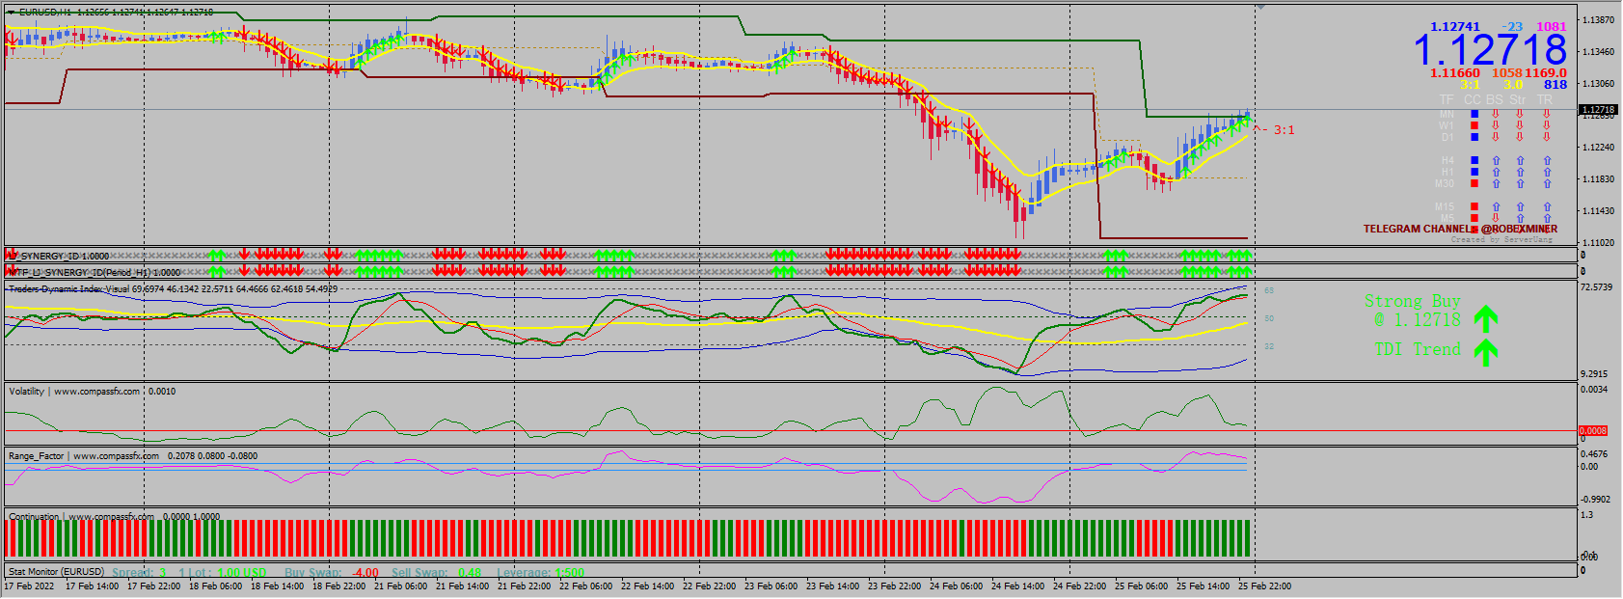This screenshot has height=599, width=1623.
Task: Click the M15 row BS up arrow
Action: click(1496, 206)
